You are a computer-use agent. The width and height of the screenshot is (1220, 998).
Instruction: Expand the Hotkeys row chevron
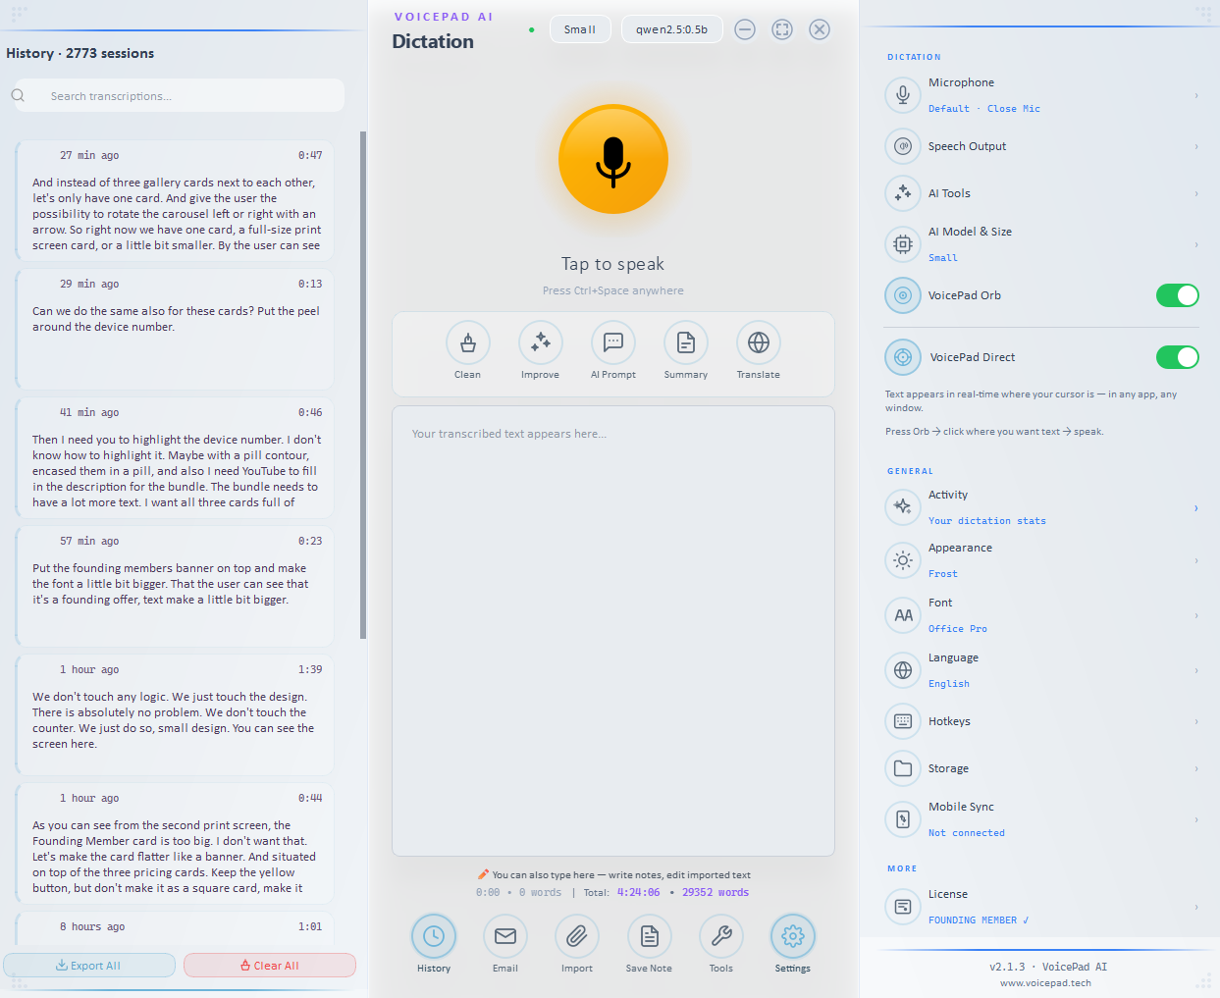pyautogui.click(x=1196, y=721)
